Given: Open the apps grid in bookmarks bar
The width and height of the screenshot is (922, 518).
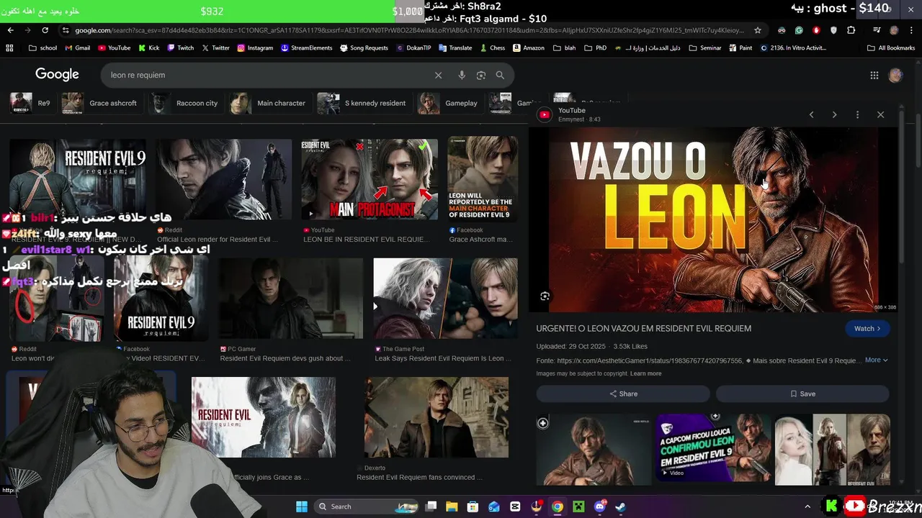Looking at the screenshot, I should pyautogui.click(x=9, y=48).
